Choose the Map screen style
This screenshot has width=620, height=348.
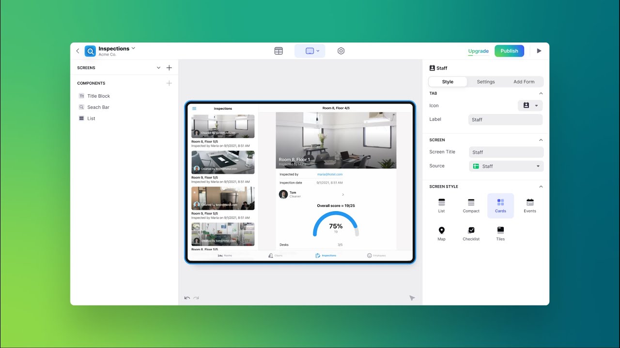pyautogui.click(x=441, y=234)
